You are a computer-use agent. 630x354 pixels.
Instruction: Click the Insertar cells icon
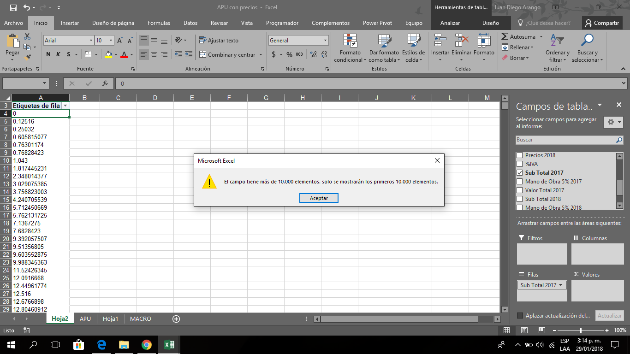coord(440,41)
